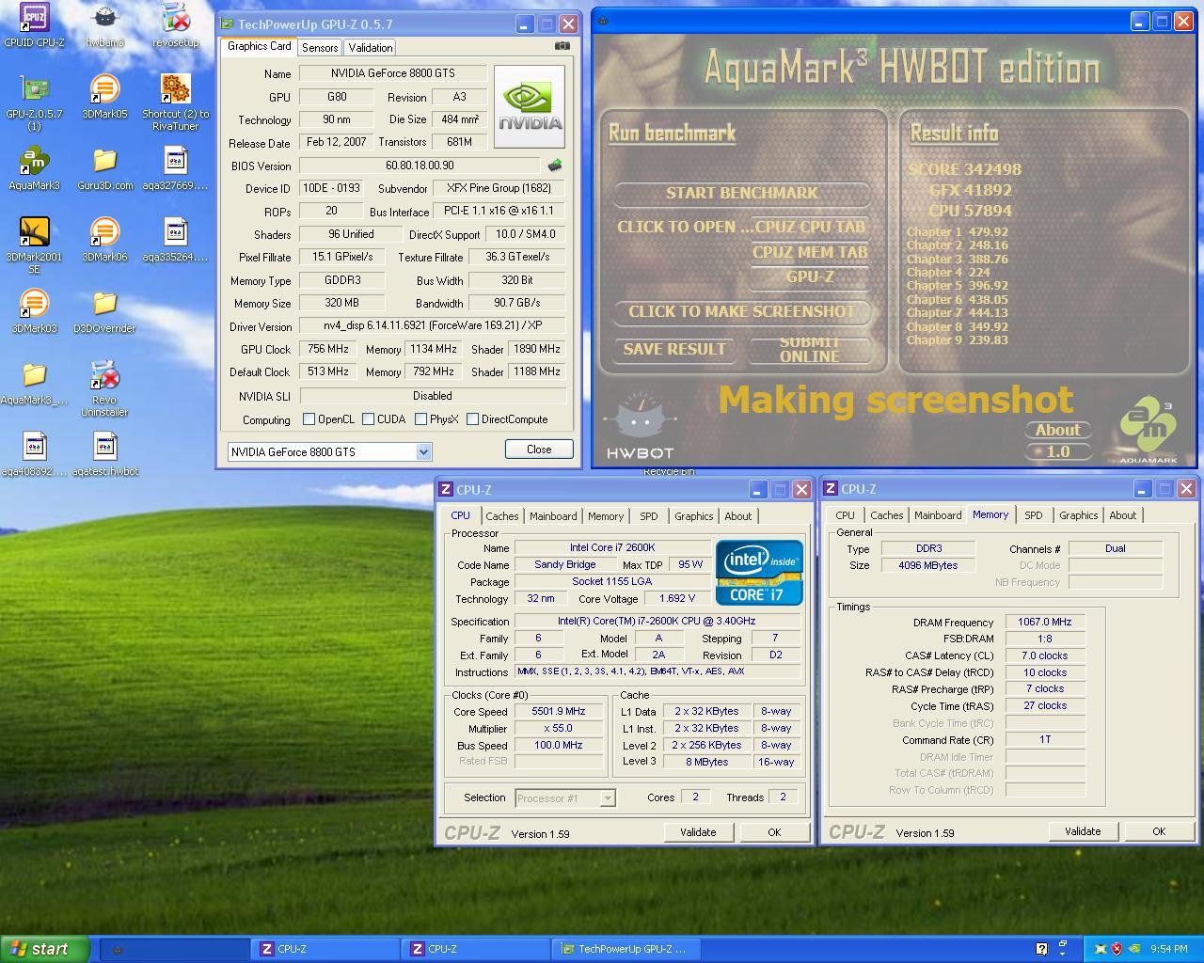
Task: Click the Recycle Bin label on desktop
Action: 669,472
